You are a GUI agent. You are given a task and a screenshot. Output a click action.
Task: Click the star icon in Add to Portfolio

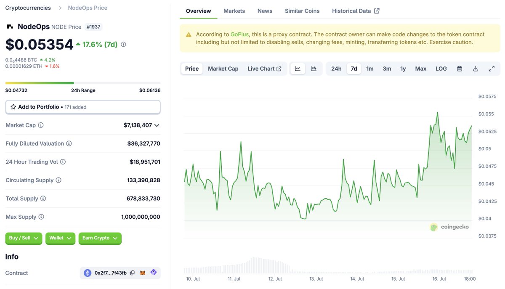click(13, 107)
